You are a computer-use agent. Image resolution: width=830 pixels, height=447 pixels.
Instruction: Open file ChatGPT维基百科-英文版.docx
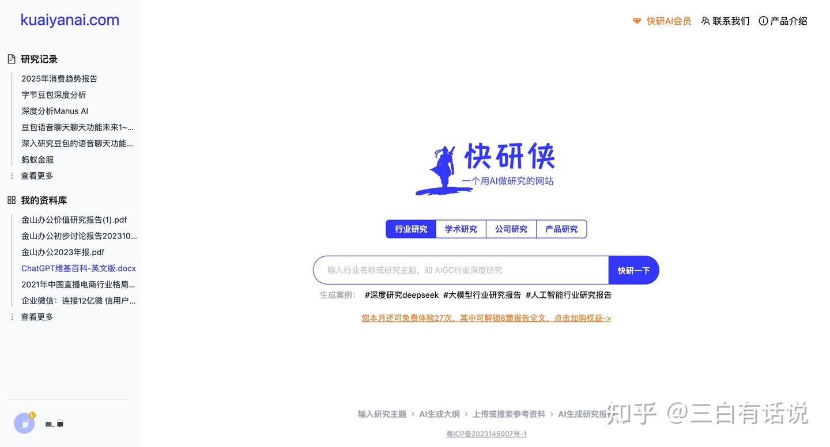(x=78, y=268)
